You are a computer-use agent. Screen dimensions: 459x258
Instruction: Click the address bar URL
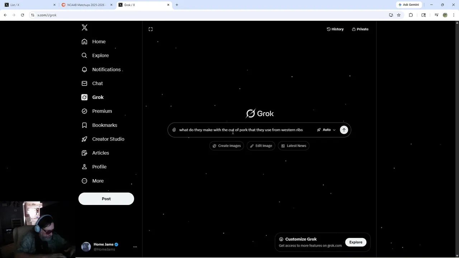pyautogui.click(x=47, y=15)
